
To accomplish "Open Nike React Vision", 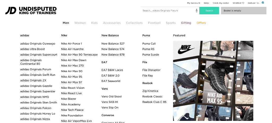I will 73,88.
